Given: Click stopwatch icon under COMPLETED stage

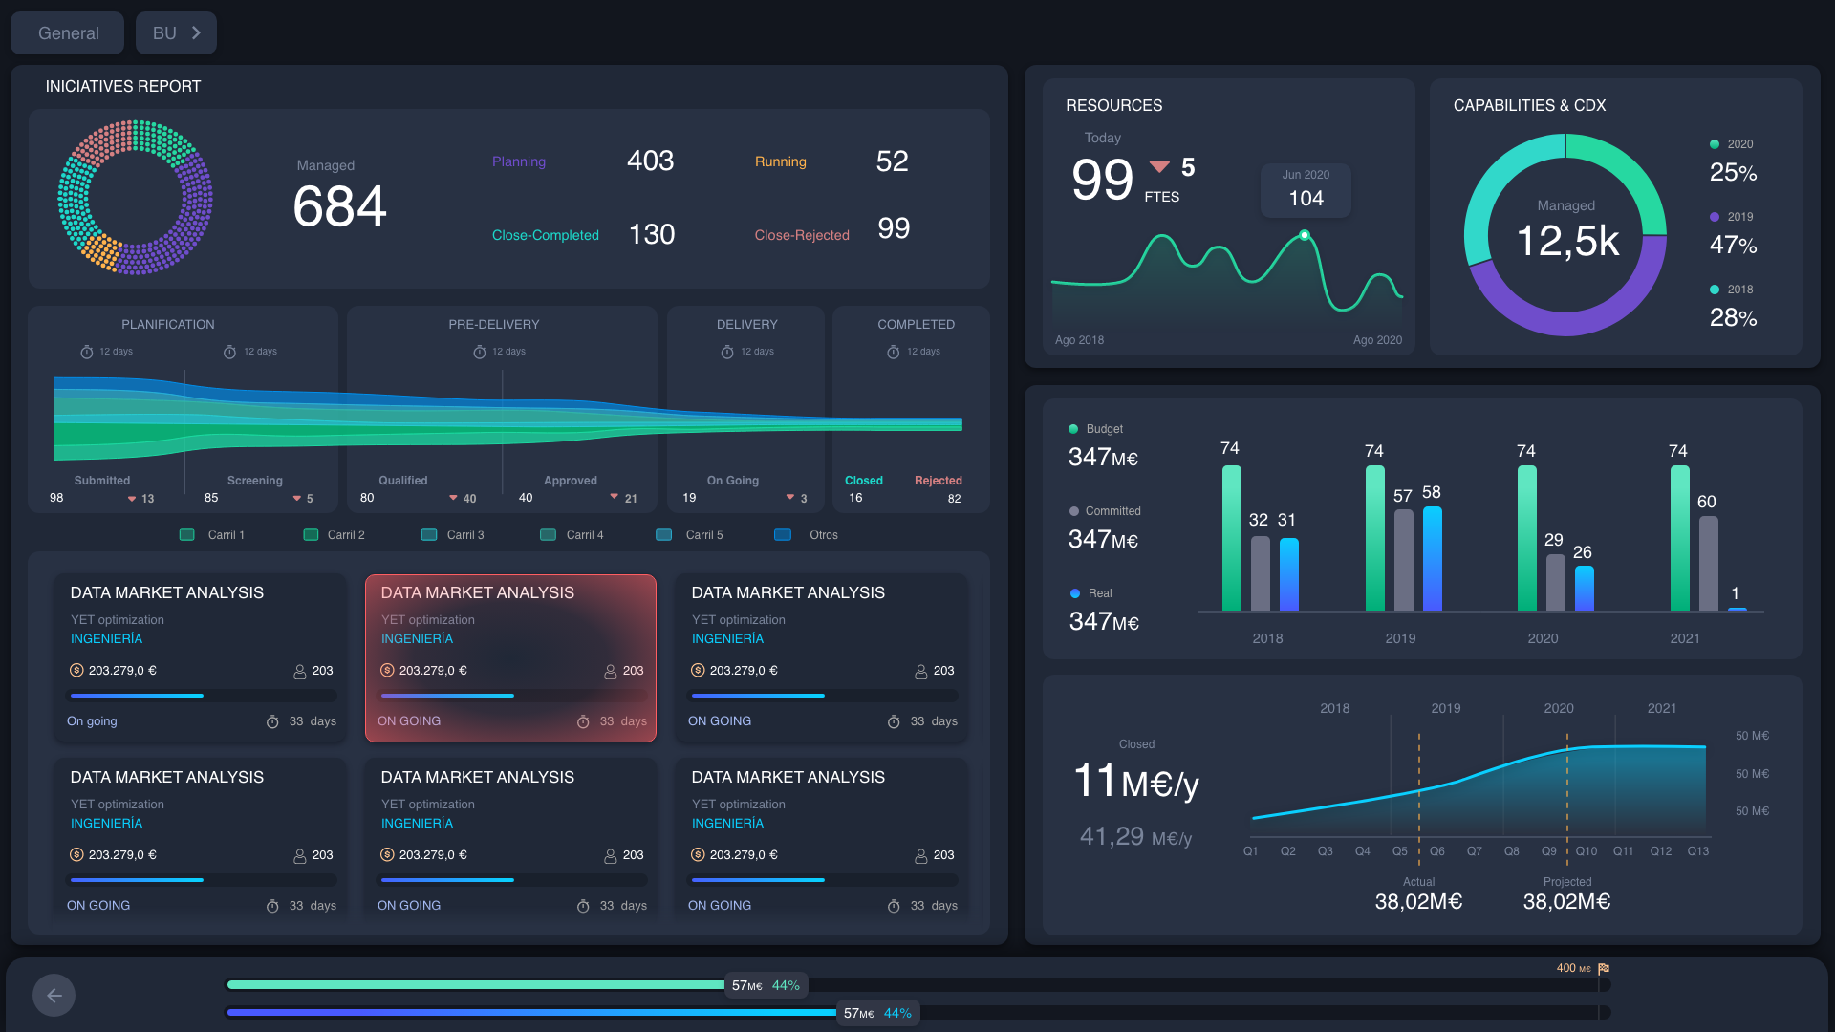Looking at the screenshot, I should pyautogui.click(x=893, y=353).
